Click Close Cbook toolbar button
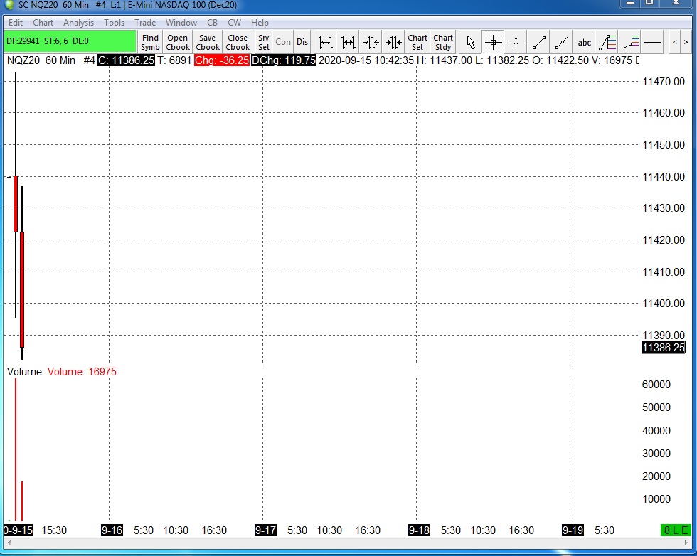 click(238, 42)
